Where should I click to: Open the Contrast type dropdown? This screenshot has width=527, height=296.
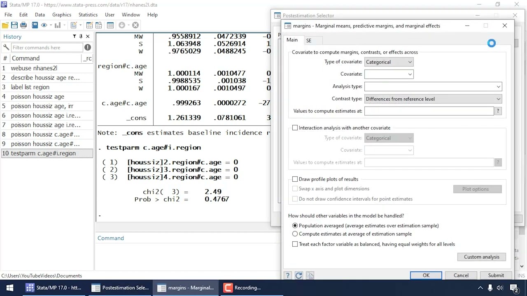tap(433, 99)
